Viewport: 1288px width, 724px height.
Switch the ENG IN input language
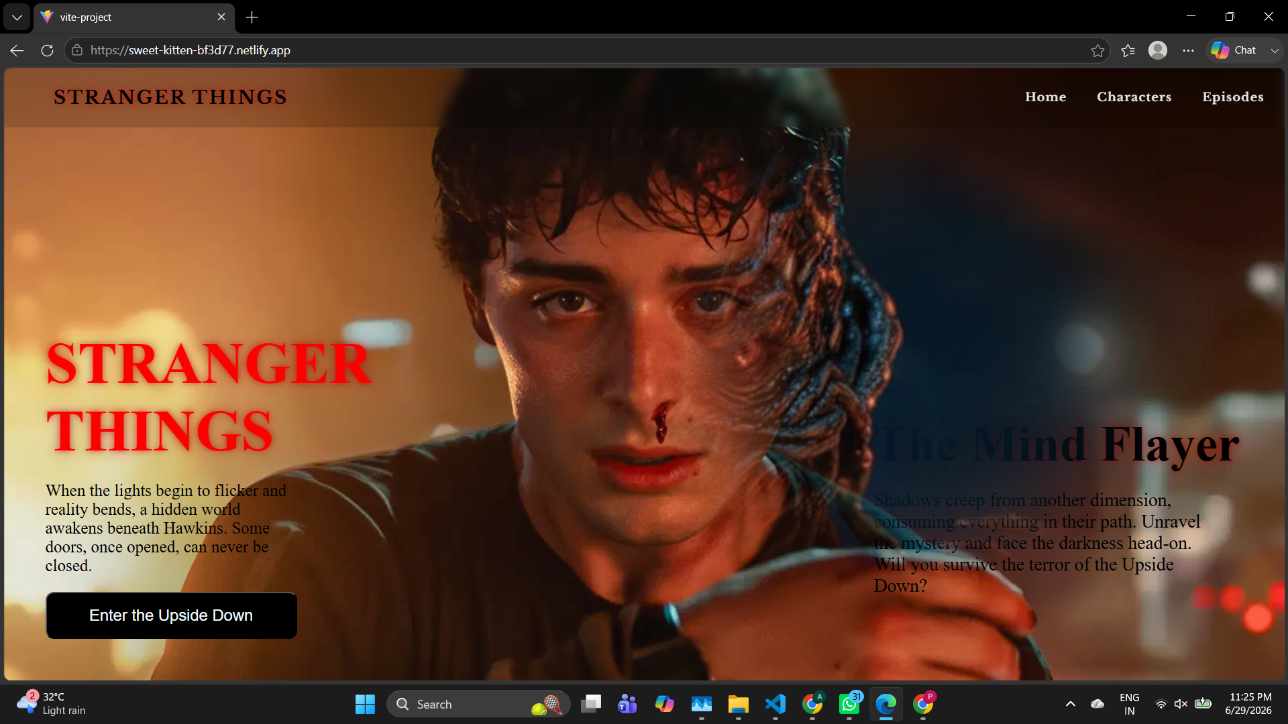click(1130, 705)
